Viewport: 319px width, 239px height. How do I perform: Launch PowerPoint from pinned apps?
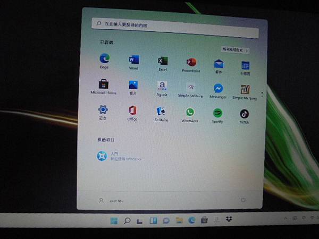pyautogui.click(x=191, y=65)
